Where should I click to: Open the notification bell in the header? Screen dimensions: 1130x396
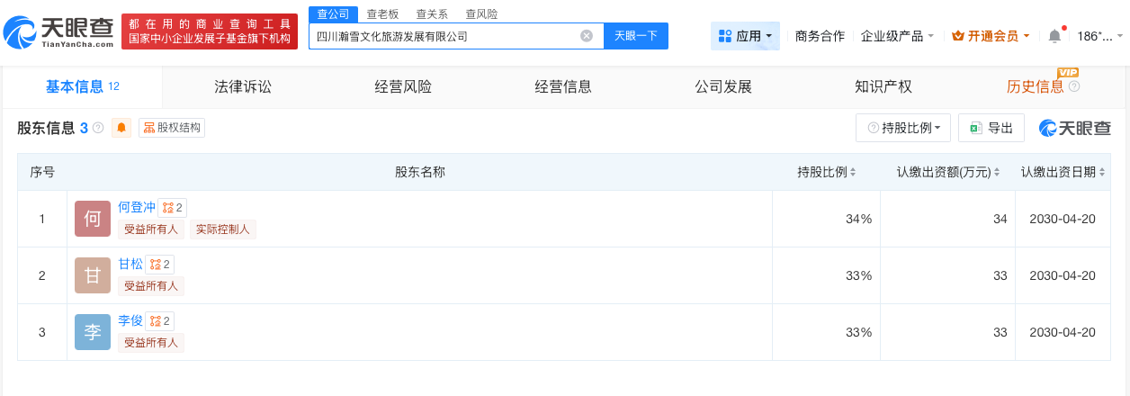click(1054, 36)
